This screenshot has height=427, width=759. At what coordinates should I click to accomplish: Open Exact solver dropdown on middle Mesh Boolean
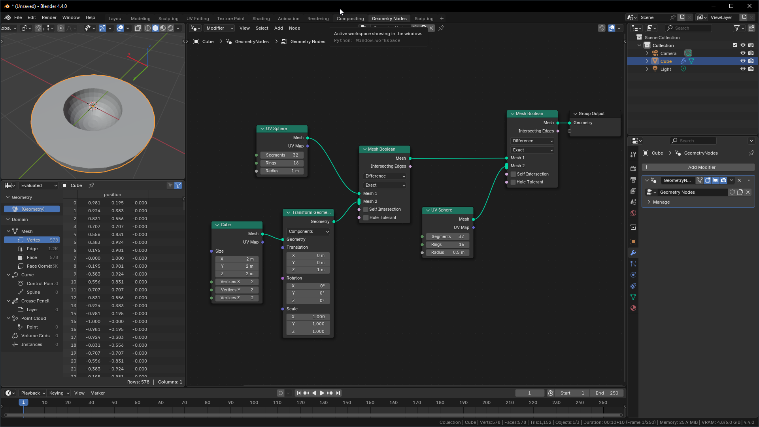(385, 185)
